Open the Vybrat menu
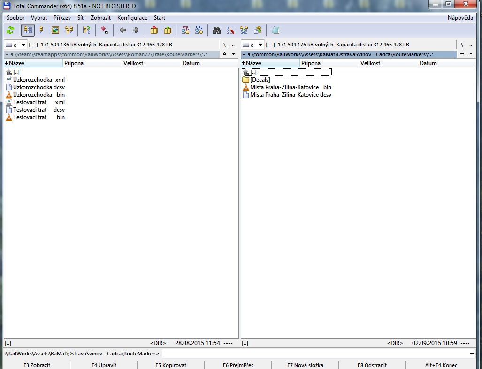482x369 pixels. click(x=39, y=18)
